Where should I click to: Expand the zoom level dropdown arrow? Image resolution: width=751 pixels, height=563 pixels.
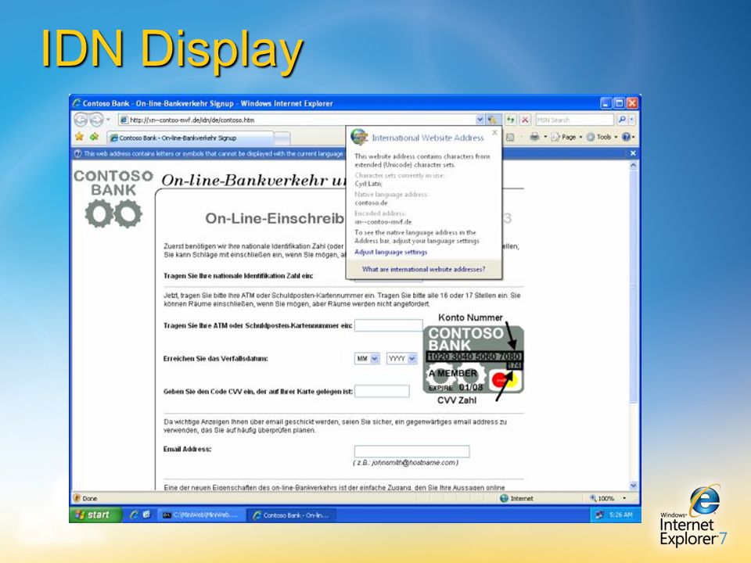click(624, 498)
